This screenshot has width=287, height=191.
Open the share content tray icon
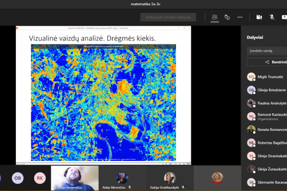pos(284,17)
